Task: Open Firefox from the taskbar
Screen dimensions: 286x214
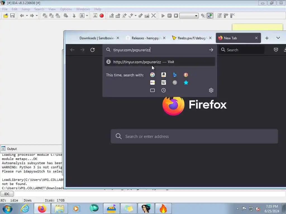Action: (x=42, y=208)
